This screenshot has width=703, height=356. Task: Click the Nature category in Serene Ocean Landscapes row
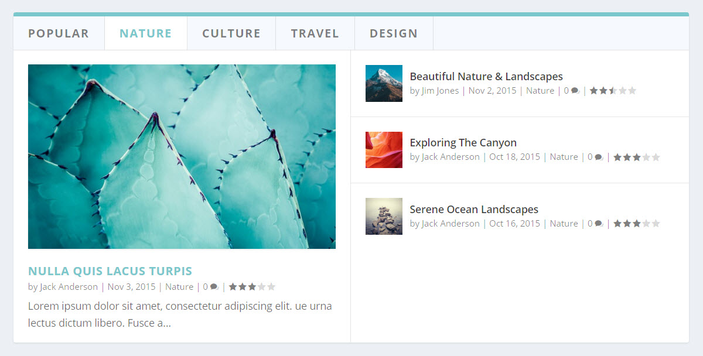(x=564, y=224)
